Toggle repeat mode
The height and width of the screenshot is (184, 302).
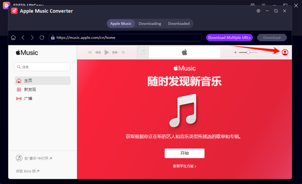coord(123,52)
